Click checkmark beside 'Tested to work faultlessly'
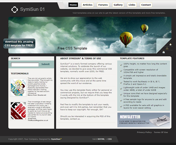 click(x=121, y=83)
